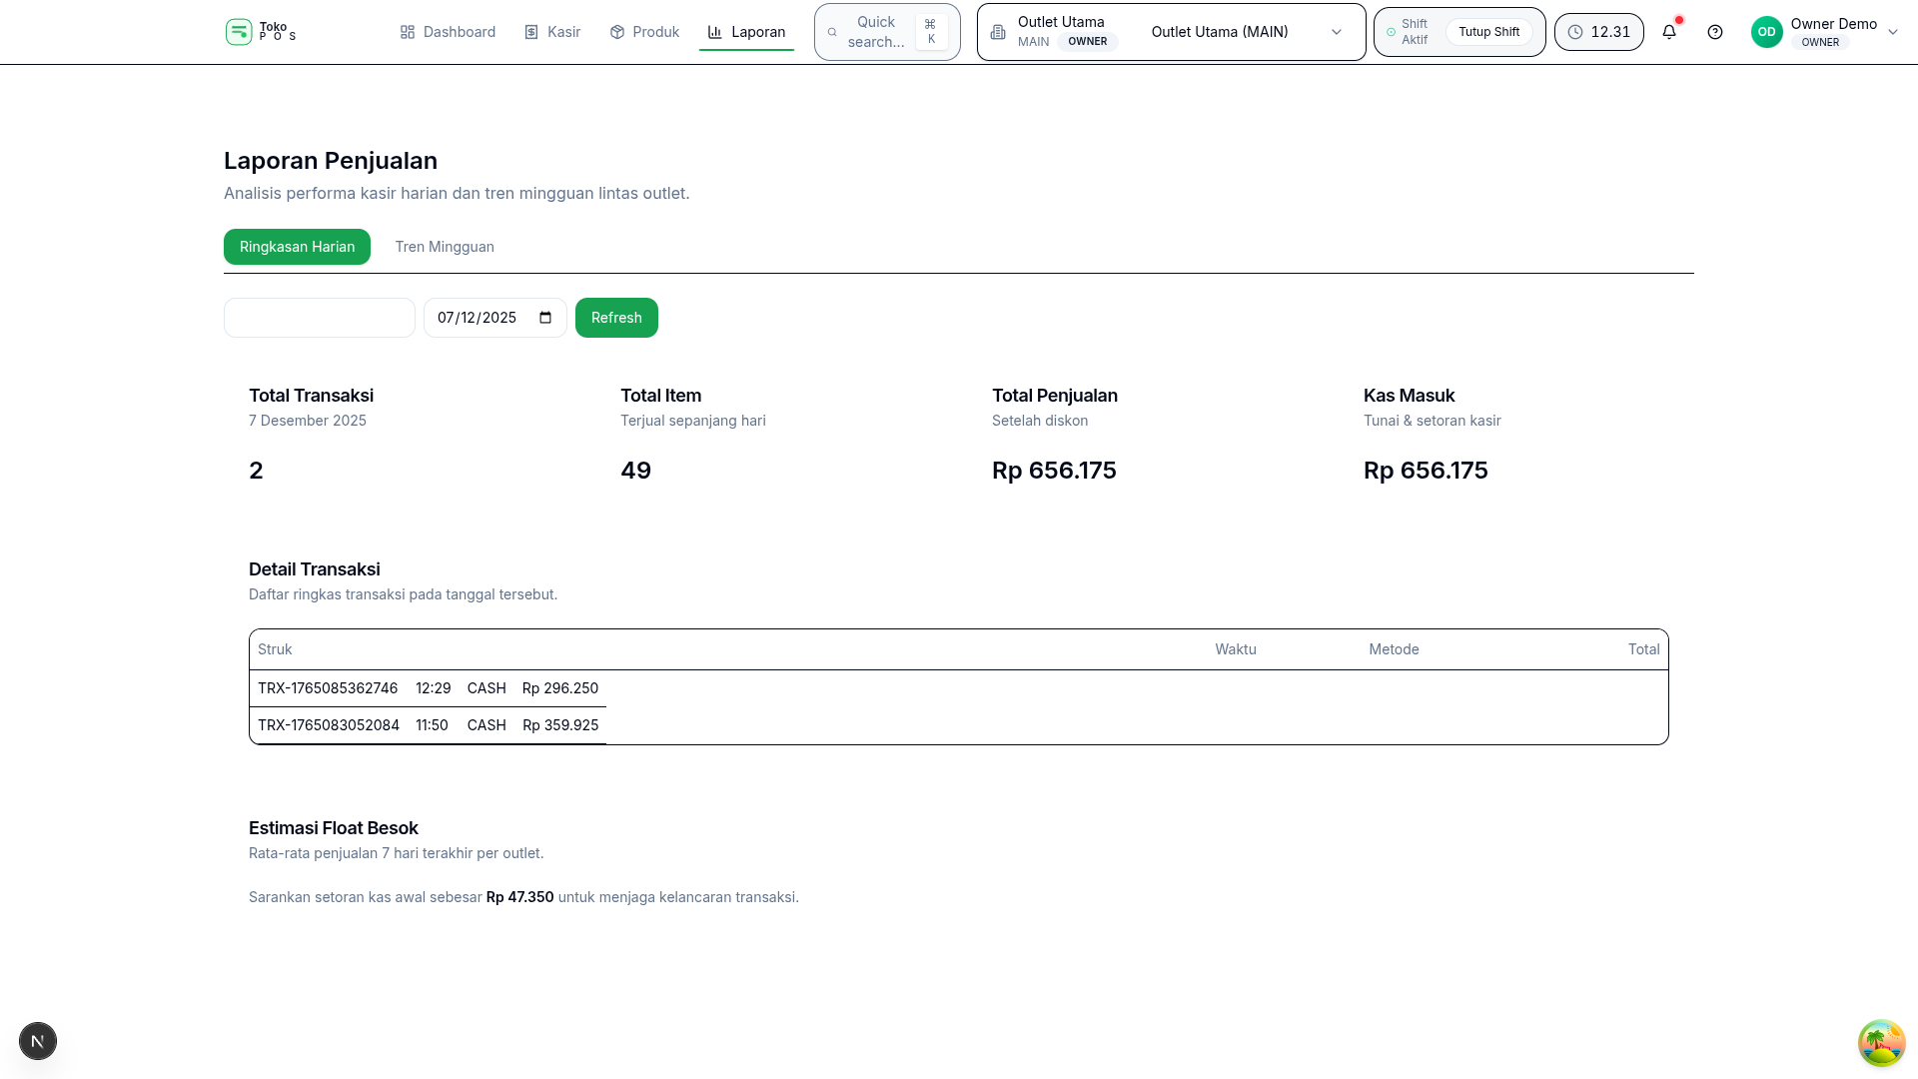This screenshot has height=1079, width=1918.
Task: Expand the Owner Demo account menu
Action: (1892, 32)
